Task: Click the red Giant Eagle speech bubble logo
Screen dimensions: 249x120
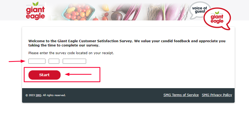Action: coord(217,19)
